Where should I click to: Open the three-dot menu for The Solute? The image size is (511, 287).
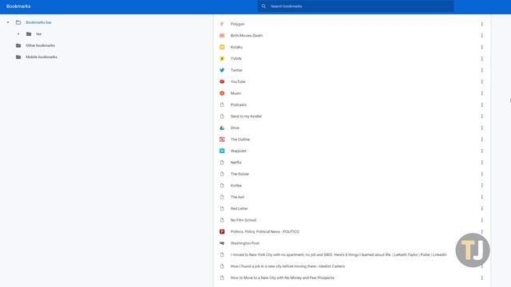481,174
